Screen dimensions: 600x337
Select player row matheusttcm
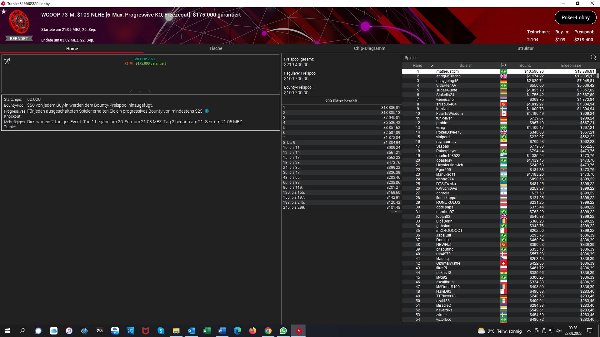[x=499, y=71]
